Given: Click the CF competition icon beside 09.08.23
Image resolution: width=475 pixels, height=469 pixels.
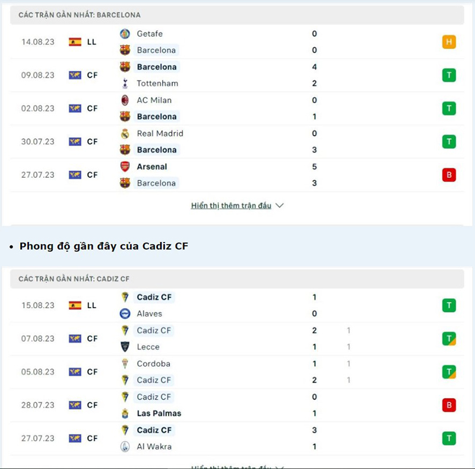Looking at the screenshot, I should pos(75,75).
